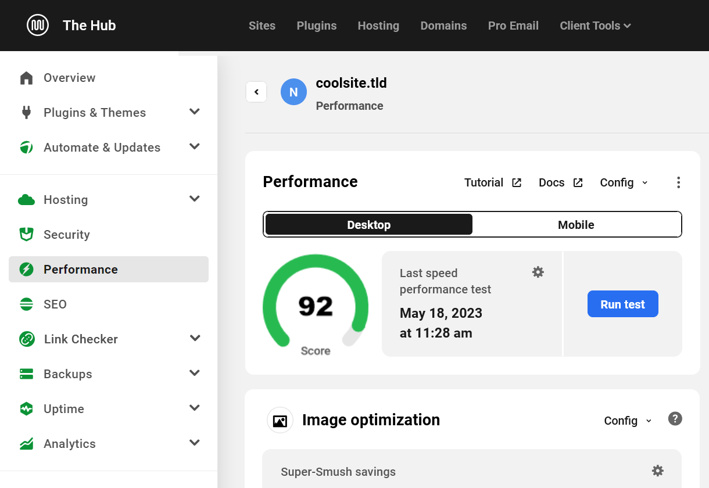Select the Desktop results view
This screenshot has height=488, width=709.
coord(368,225)
